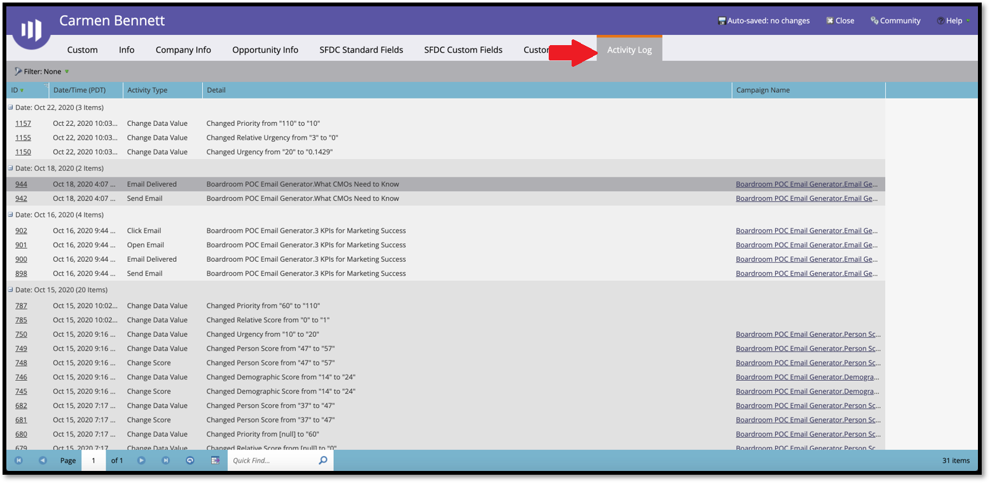Viewport: 990px width, 483px height.
Task: Open the Filter: None dropdown
Action: 42,71
